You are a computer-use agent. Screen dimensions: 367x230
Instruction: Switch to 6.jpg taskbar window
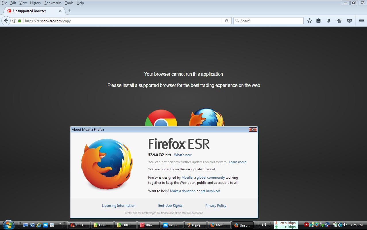tap(195, 225)
